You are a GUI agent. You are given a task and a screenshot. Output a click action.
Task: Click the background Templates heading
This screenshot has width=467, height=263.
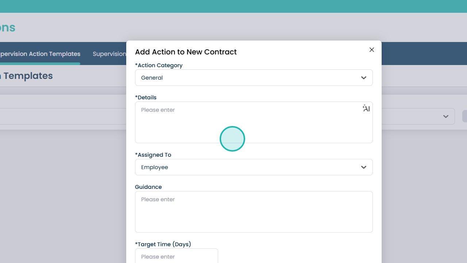click(x=27, y=76)
